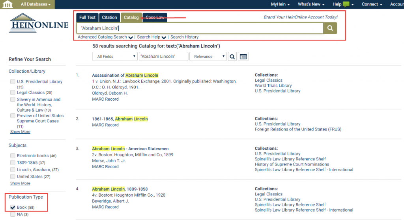Click Brand Your HeinOnline Account Today
The image size is (404, 221).
[x=300, y=17]
